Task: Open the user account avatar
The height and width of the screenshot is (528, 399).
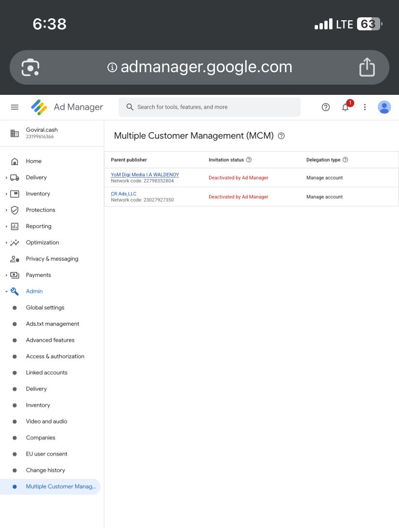Action: pos(384,107)
